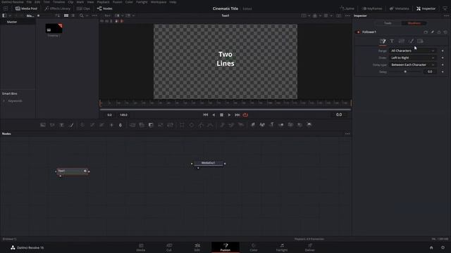
Task: Open the Text tab icon in Follower1
Action: [x=392, y=41]
